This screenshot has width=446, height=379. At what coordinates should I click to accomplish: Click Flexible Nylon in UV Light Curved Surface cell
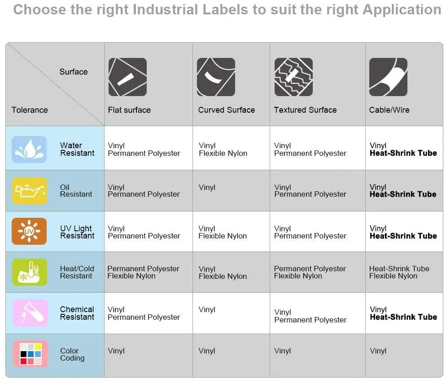(223, 236)
